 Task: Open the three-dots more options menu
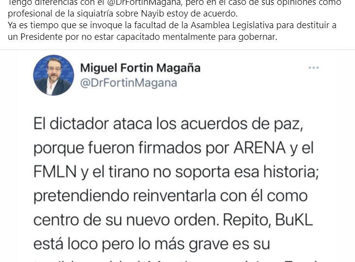(314, 68)
